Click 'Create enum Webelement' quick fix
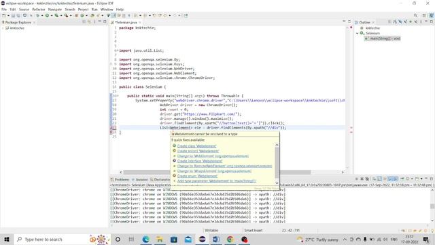The height and width of the screenshot is (245, 435). click(x=197, y=176)
